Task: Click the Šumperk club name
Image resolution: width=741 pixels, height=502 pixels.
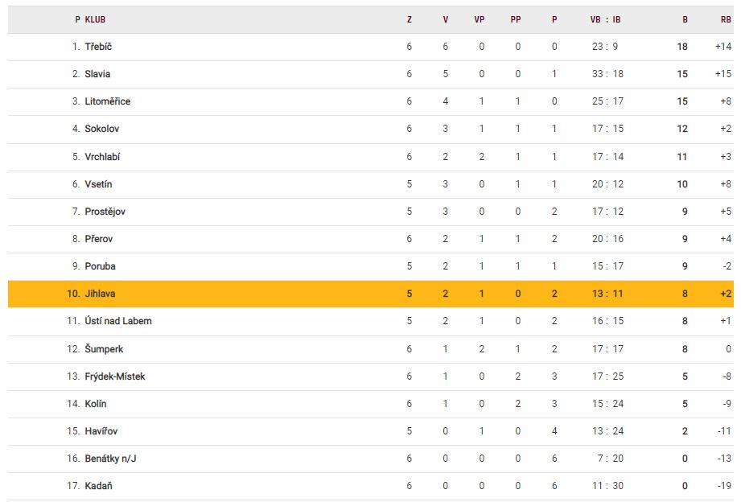Action: [x=104, y=349]
